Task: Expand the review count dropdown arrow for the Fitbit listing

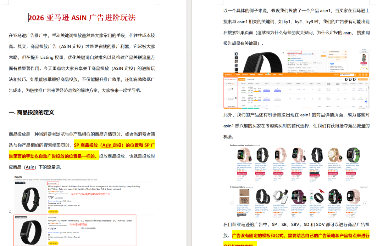Action: coord(57,191)
